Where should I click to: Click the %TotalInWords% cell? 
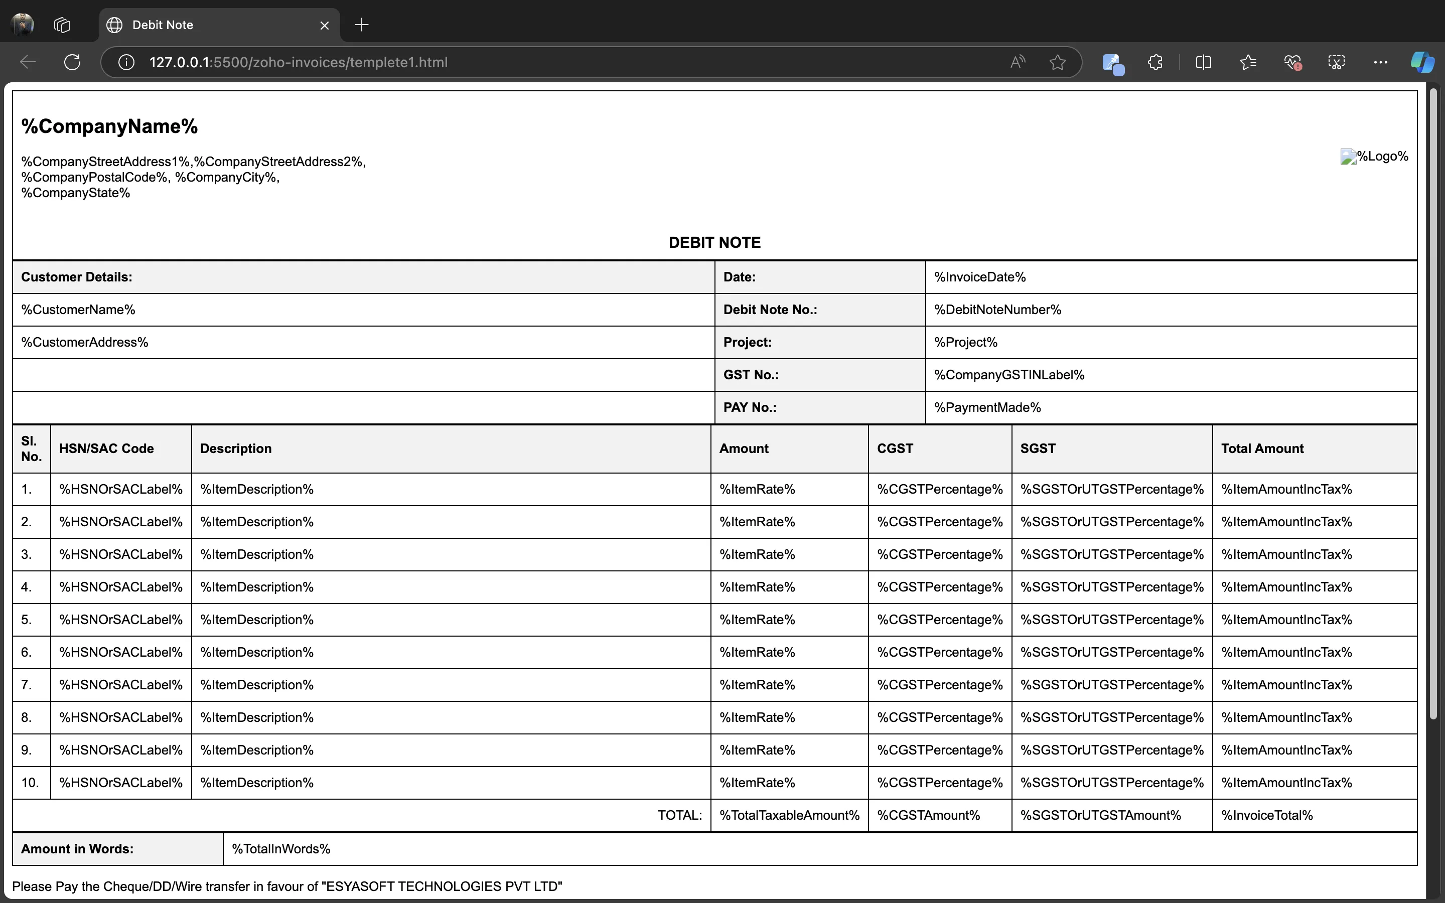click(820, 849)
